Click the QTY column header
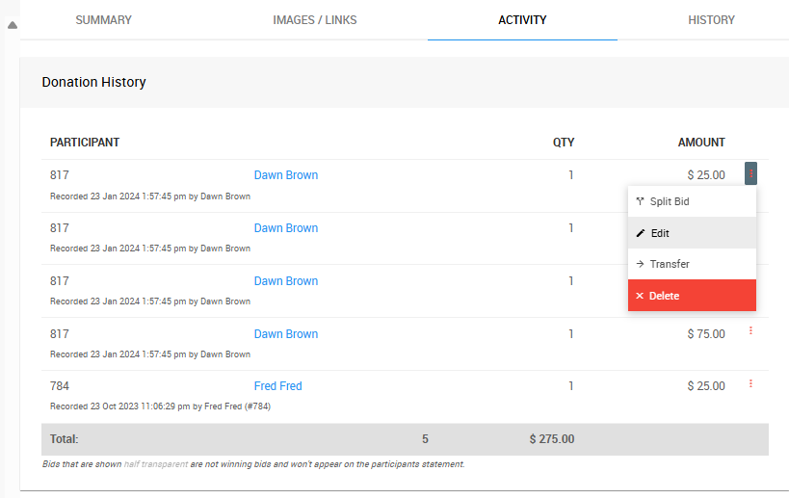The height and width of the screenshot is (498, 789). (x=564, y=143)
